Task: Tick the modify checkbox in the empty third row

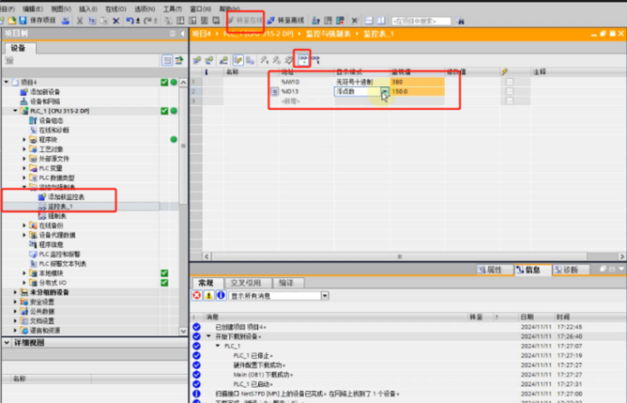Action: click(x=509, y=101)
